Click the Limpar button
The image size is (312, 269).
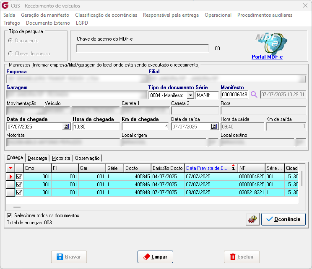[x=155, y=257]
